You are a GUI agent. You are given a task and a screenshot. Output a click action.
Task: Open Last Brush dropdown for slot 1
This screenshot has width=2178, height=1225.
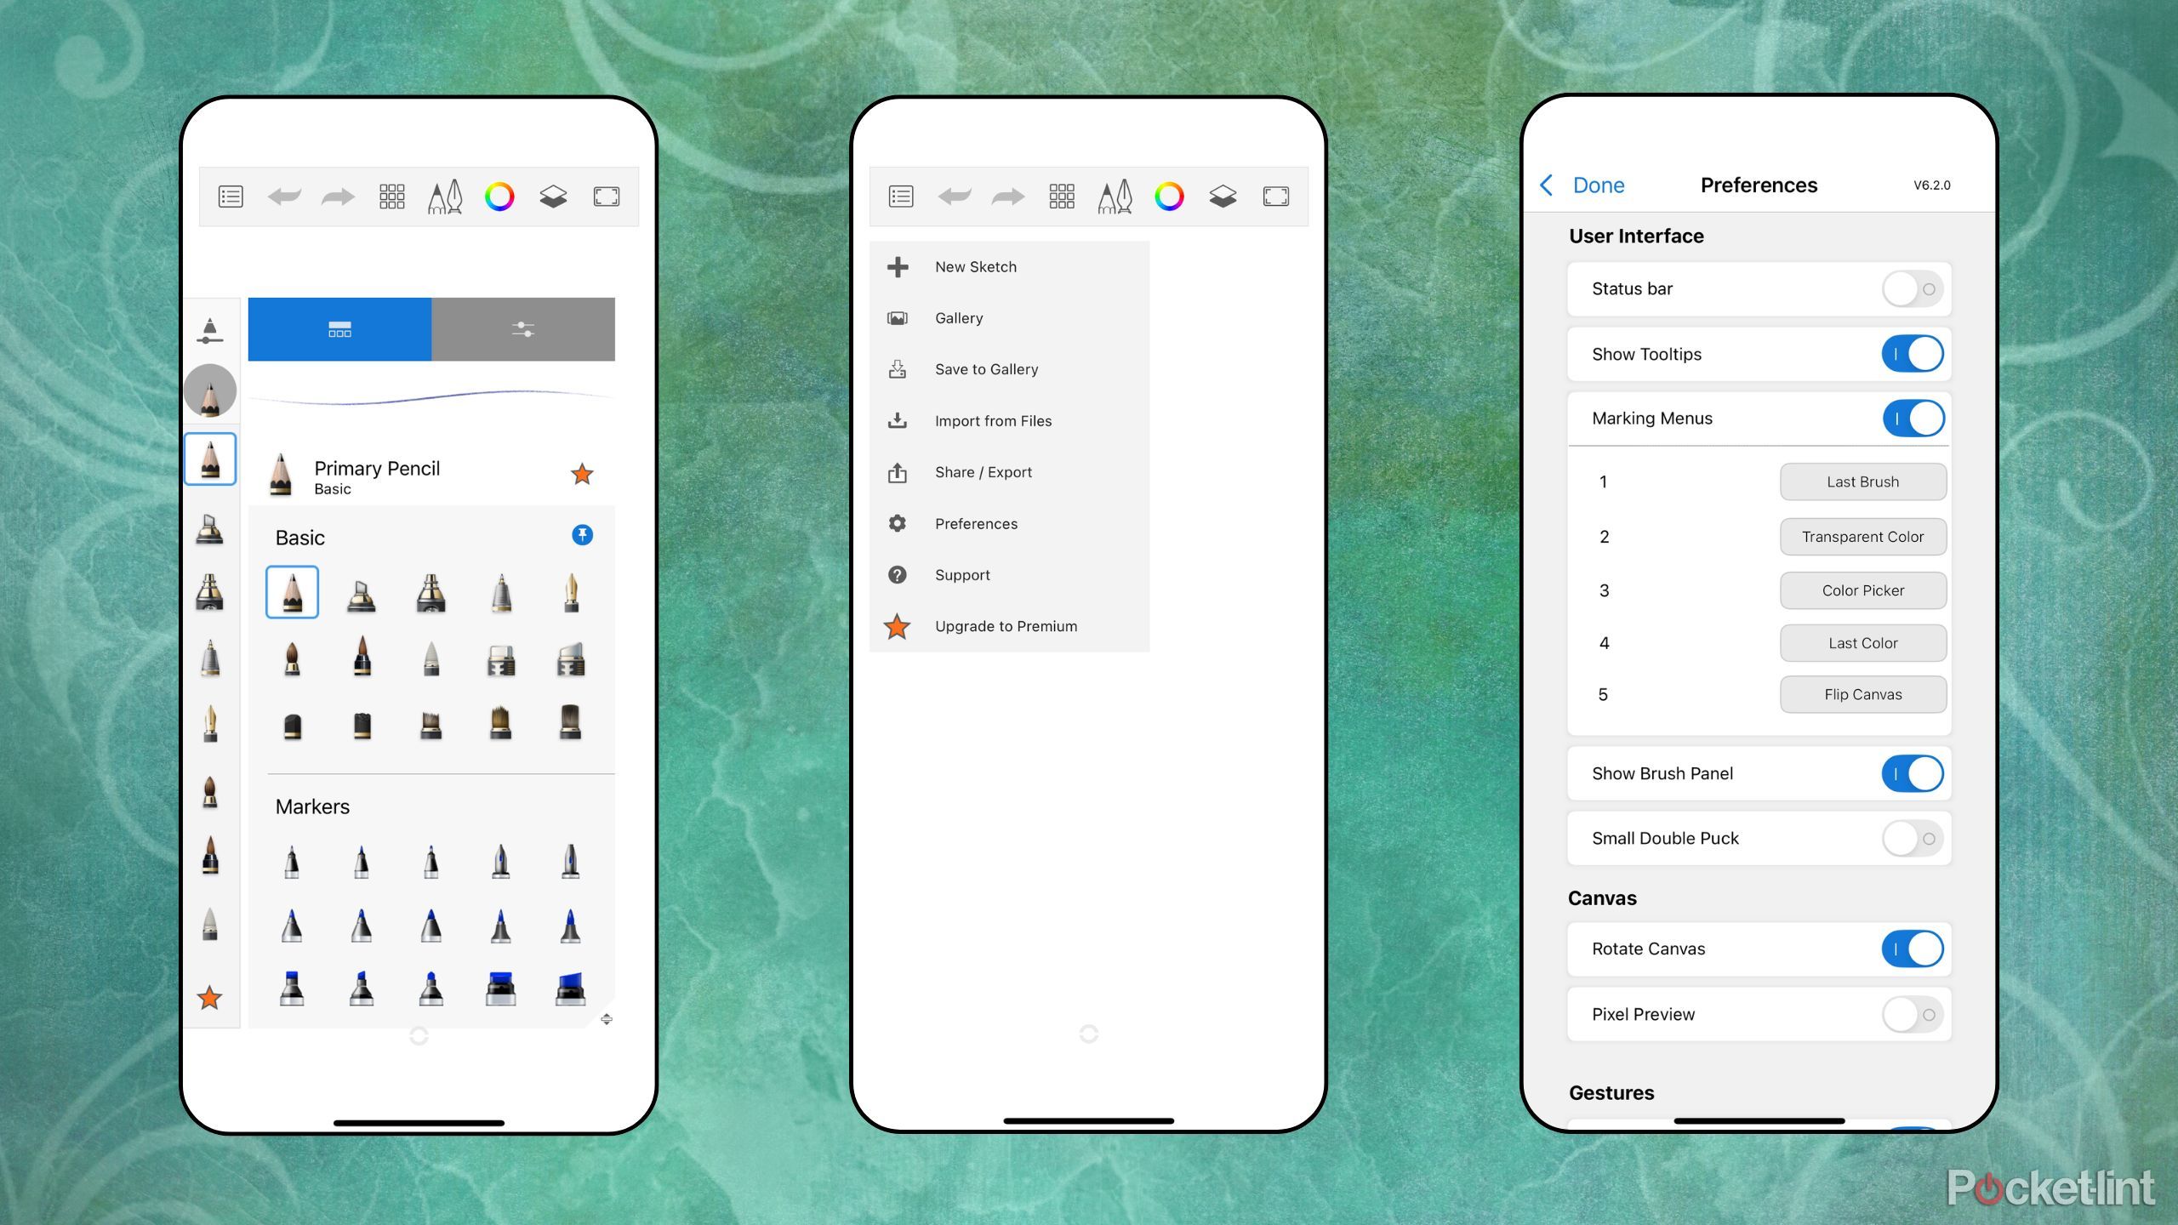point(1862,481)
